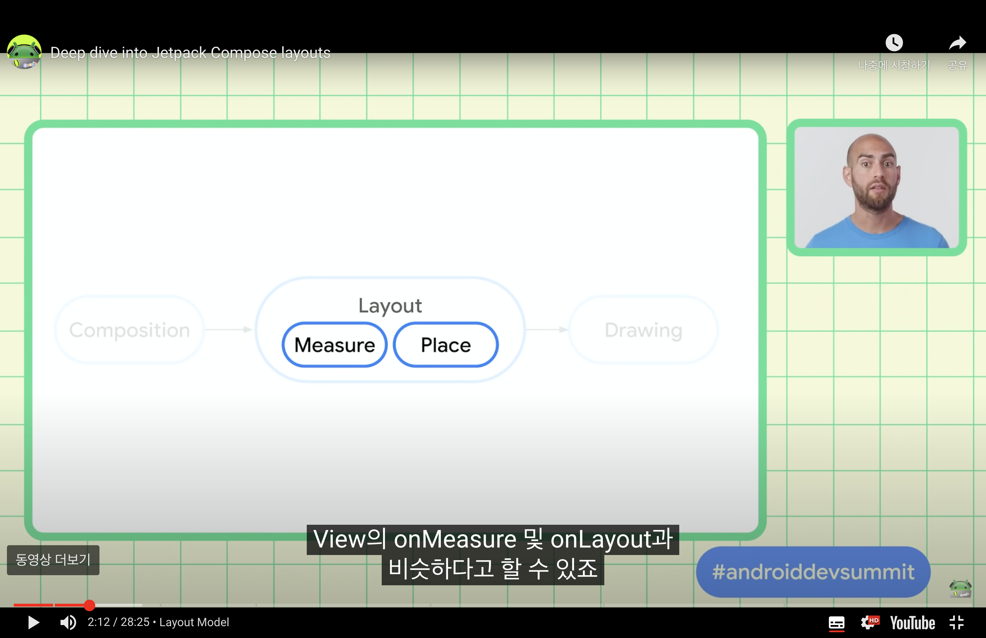Click the 2:12 / 28:25 time display
This screenshot has width=986, height=638.
point(118,622)
